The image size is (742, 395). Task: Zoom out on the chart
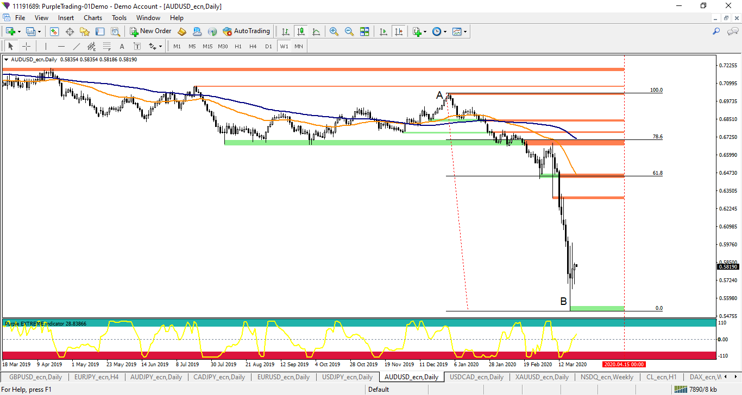349,31
